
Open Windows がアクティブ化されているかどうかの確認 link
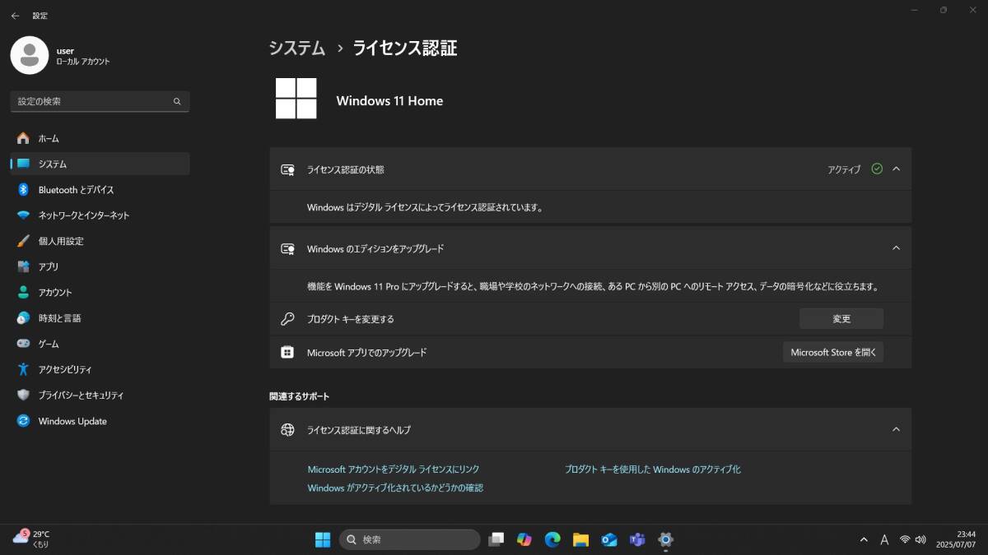pyautogui.click(x=395, y=488)
